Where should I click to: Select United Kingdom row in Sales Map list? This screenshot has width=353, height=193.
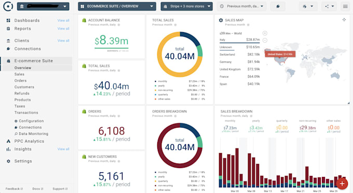click(x=239, y=70)
